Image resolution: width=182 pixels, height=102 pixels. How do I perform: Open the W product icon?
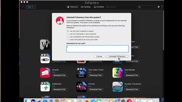coord(45,44)
